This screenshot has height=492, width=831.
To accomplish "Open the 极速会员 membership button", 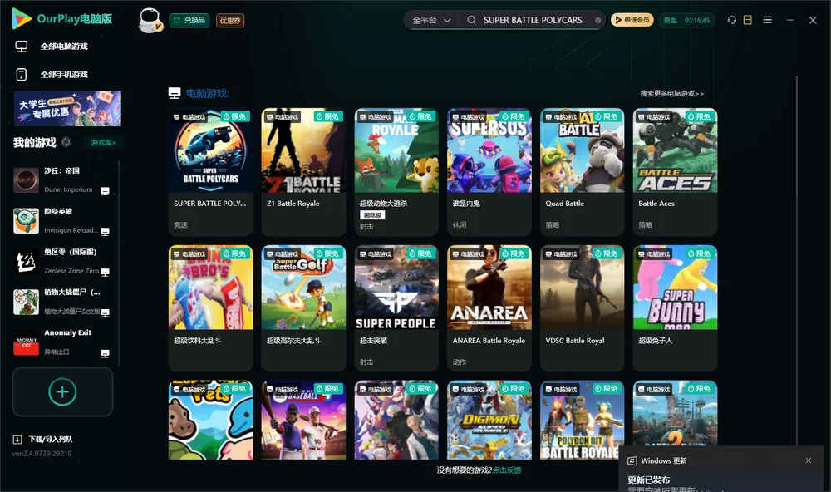I will pyautogui.click(x=632, y=20).
